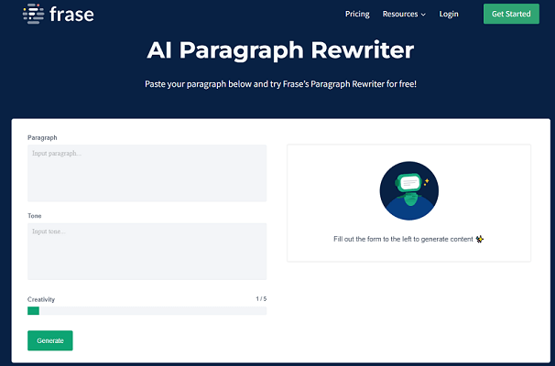555x366 pixels.
Task: Focus the Tone input text area
Action: pos(147,251)
